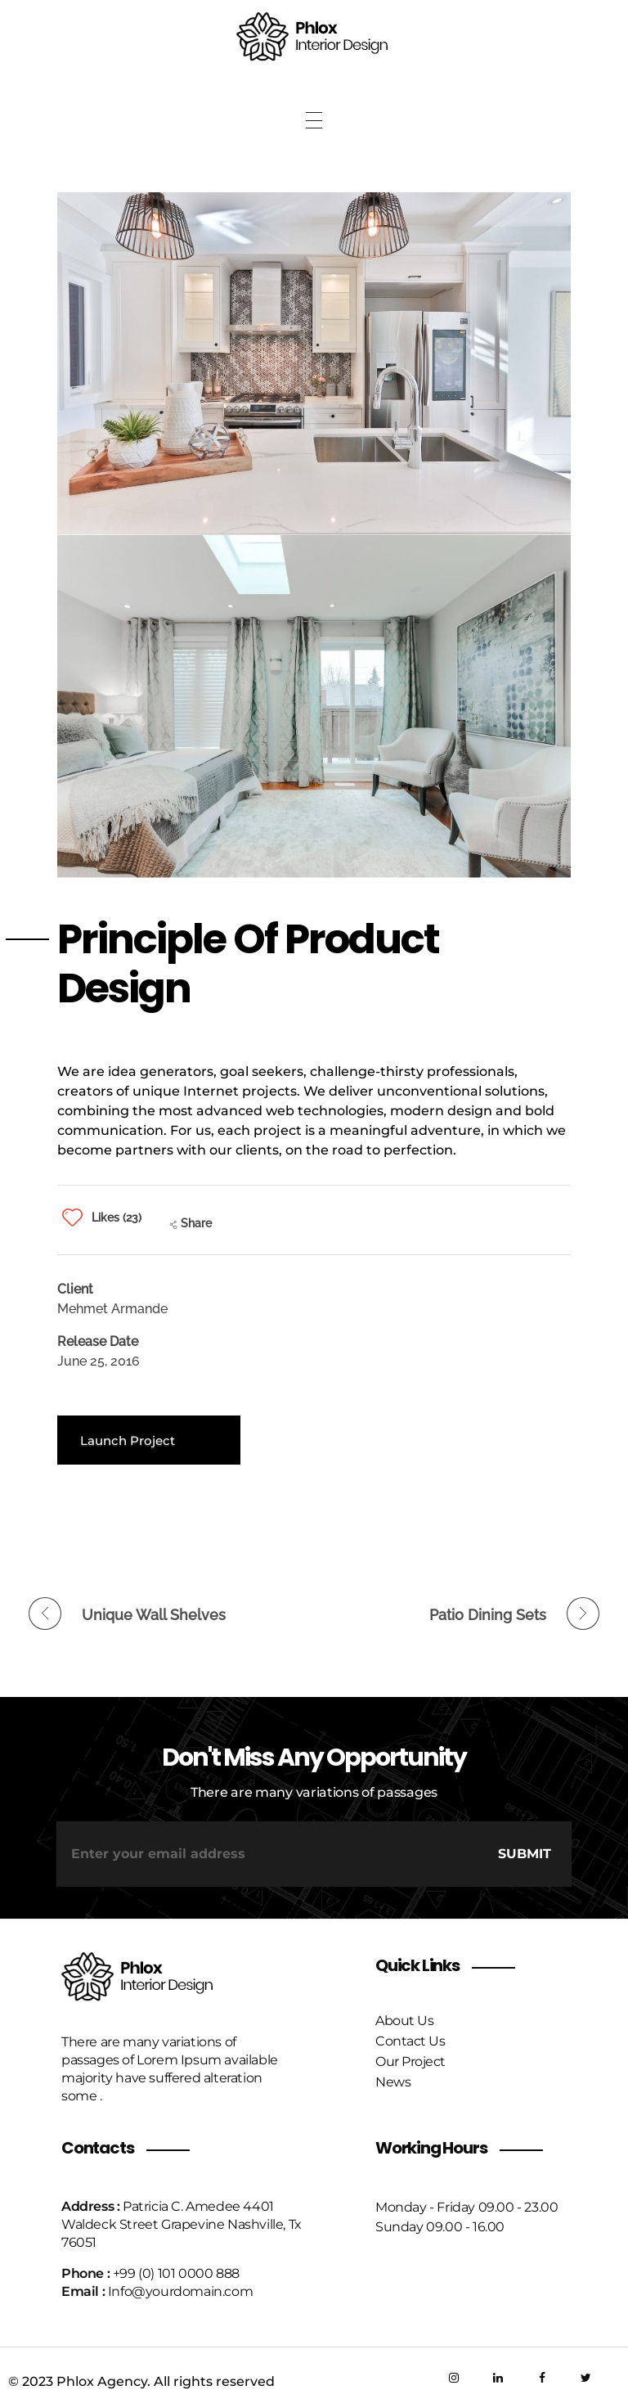The height and width of the screenshot is (2408, 628).
Task: Click the Phlox footer logo
Action: pos(137,1976)
